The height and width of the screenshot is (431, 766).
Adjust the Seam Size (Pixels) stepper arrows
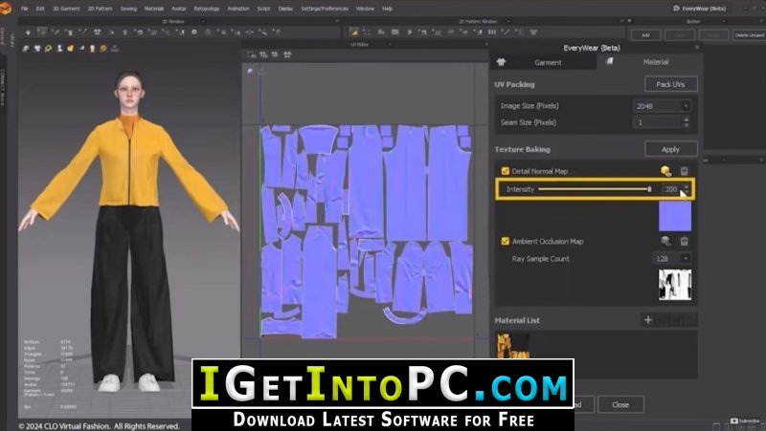point(687,122)
